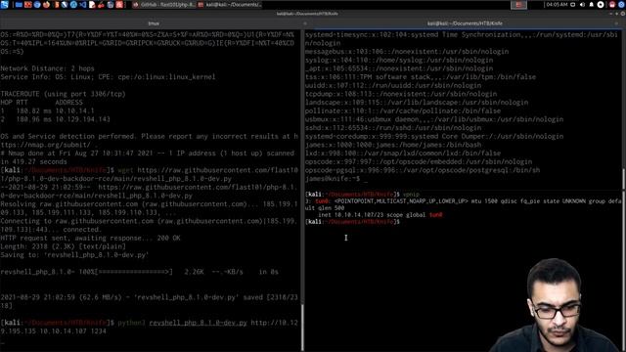Click the white circular tray icon
Screen dimensions: 626x352
coord(601,5)
